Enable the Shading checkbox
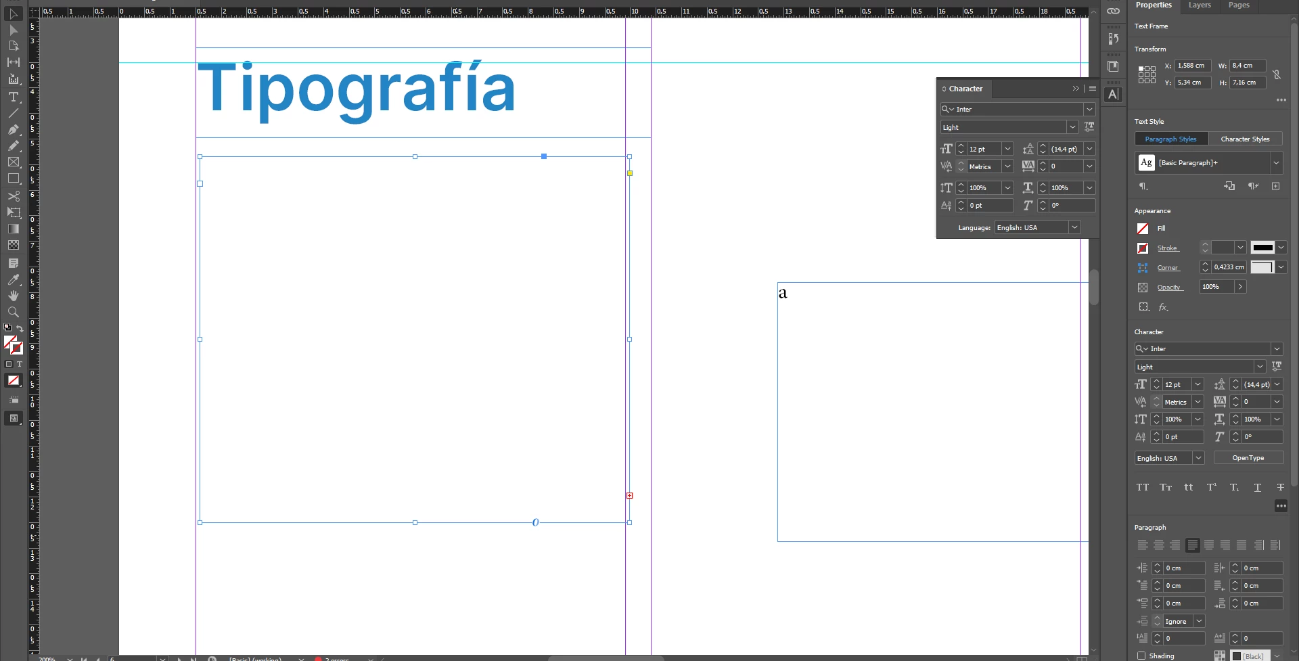1299x661 pixels. 1141,656
